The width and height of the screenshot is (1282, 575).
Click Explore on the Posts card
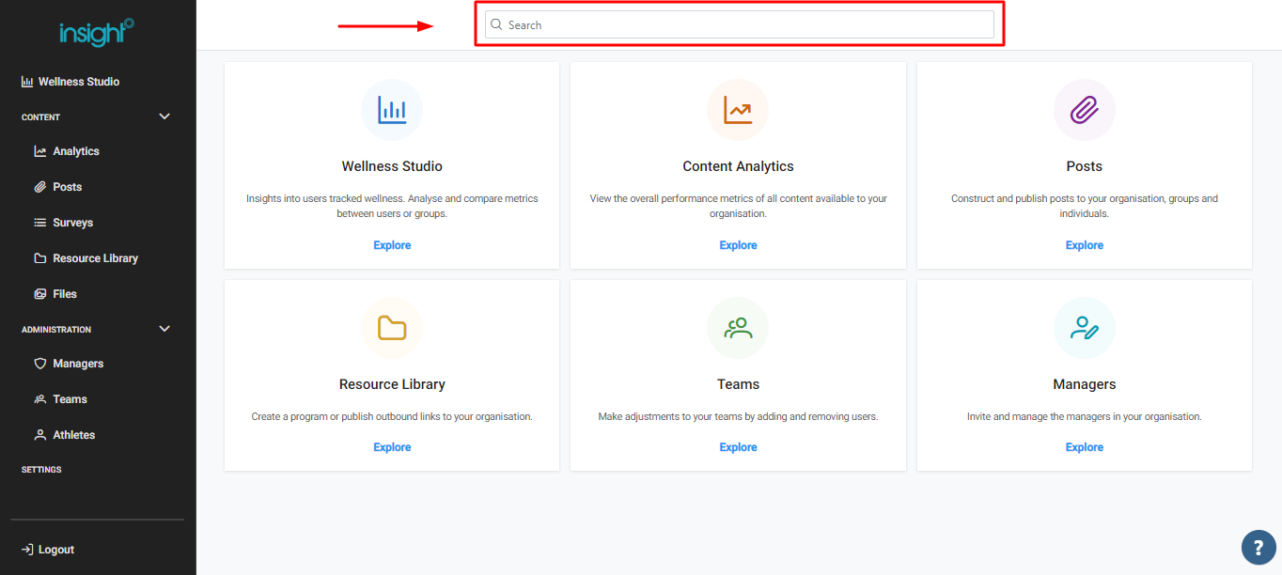click(1084, 245)
